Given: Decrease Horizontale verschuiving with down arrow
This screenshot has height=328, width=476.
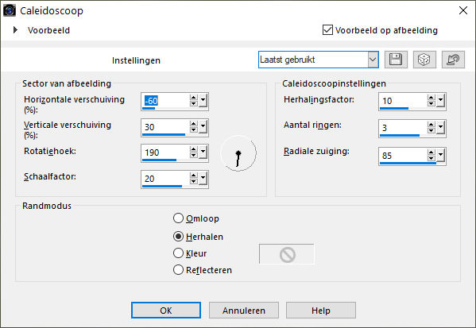Looking at the screenshot, I should [194, 104].
